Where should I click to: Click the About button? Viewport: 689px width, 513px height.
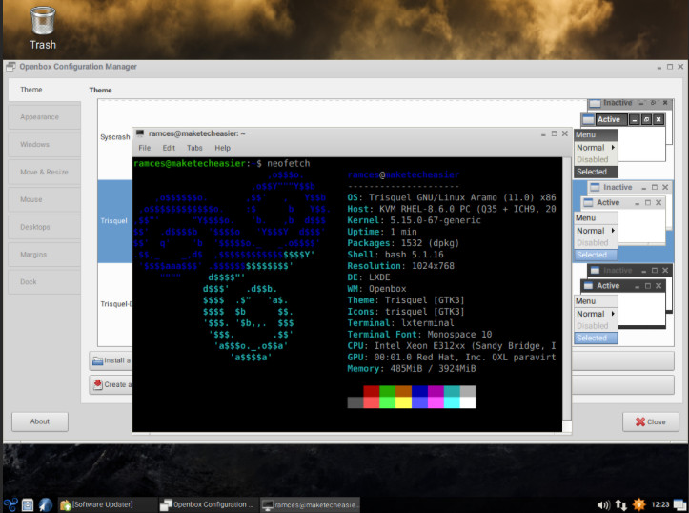pos(40,421)
